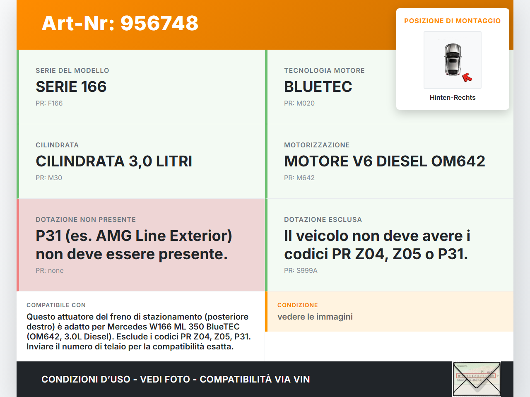Select the CILINDRATA 3,0 LITRI title

114,161
